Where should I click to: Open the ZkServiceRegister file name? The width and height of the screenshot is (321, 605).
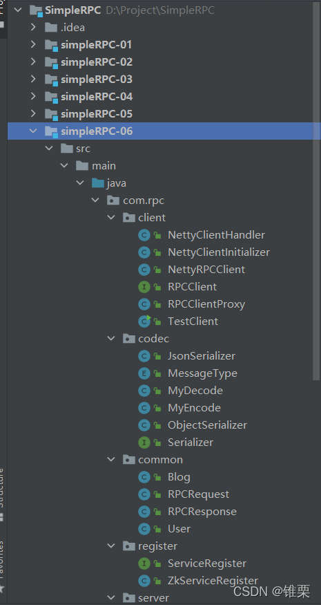213,581
